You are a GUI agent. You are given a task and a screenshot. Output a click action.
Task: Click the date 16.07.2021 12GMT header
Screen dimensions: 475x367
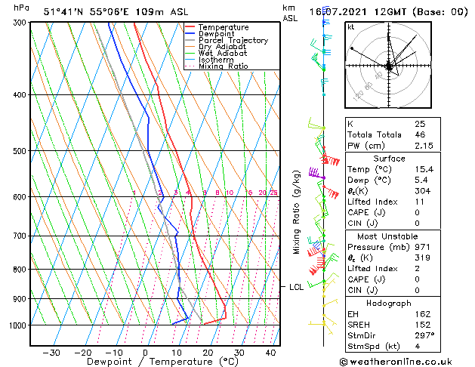359,12
